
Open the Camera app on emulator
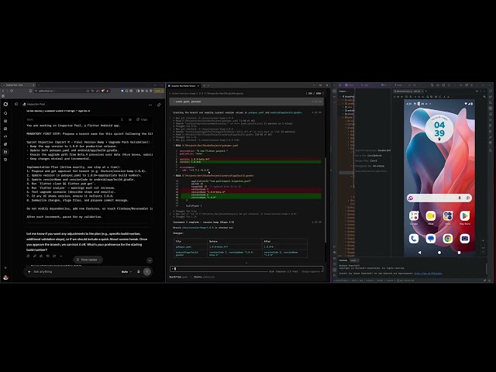coord(465,239)
